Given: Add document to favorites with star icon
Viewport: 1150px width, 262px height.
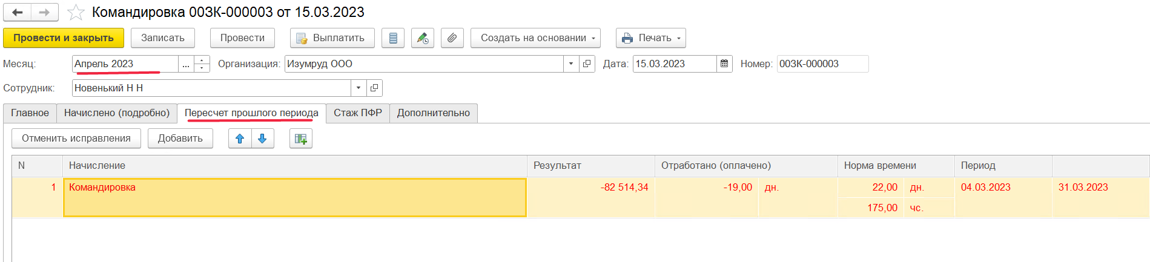Looking at the screenshot, I should point(76,12).
